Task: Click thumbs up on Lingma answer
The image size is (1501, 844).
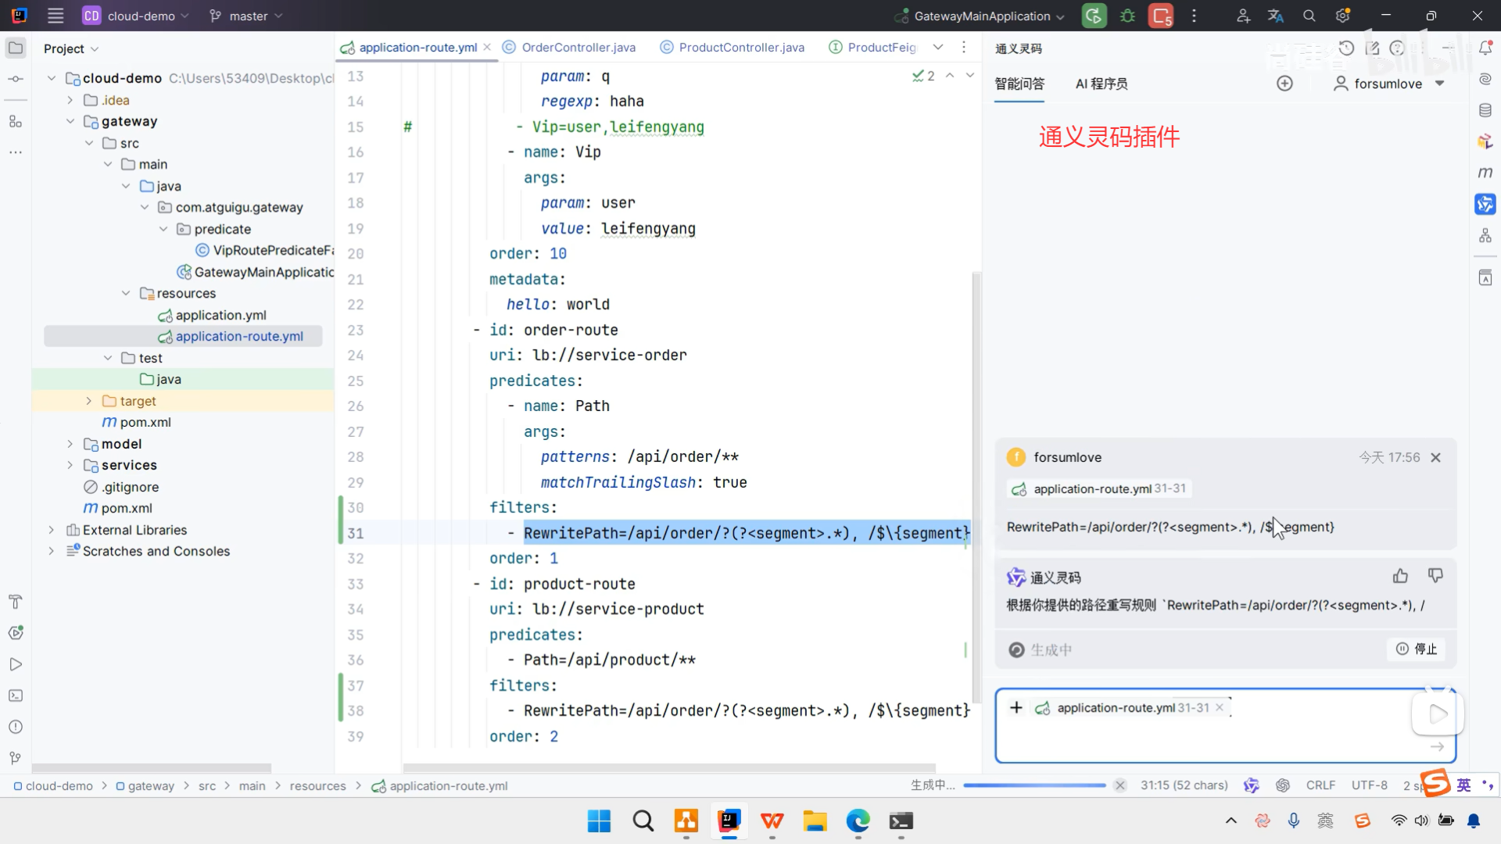Action: pyautogui.click(x=1400, y=577)
